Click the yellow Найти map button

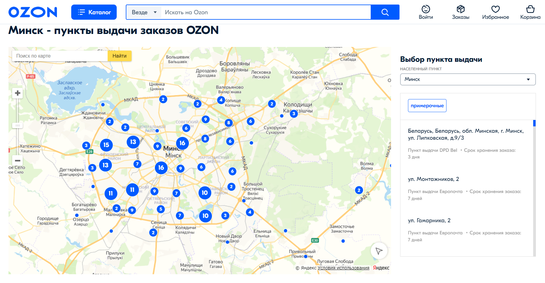click(x=119, y=56)
